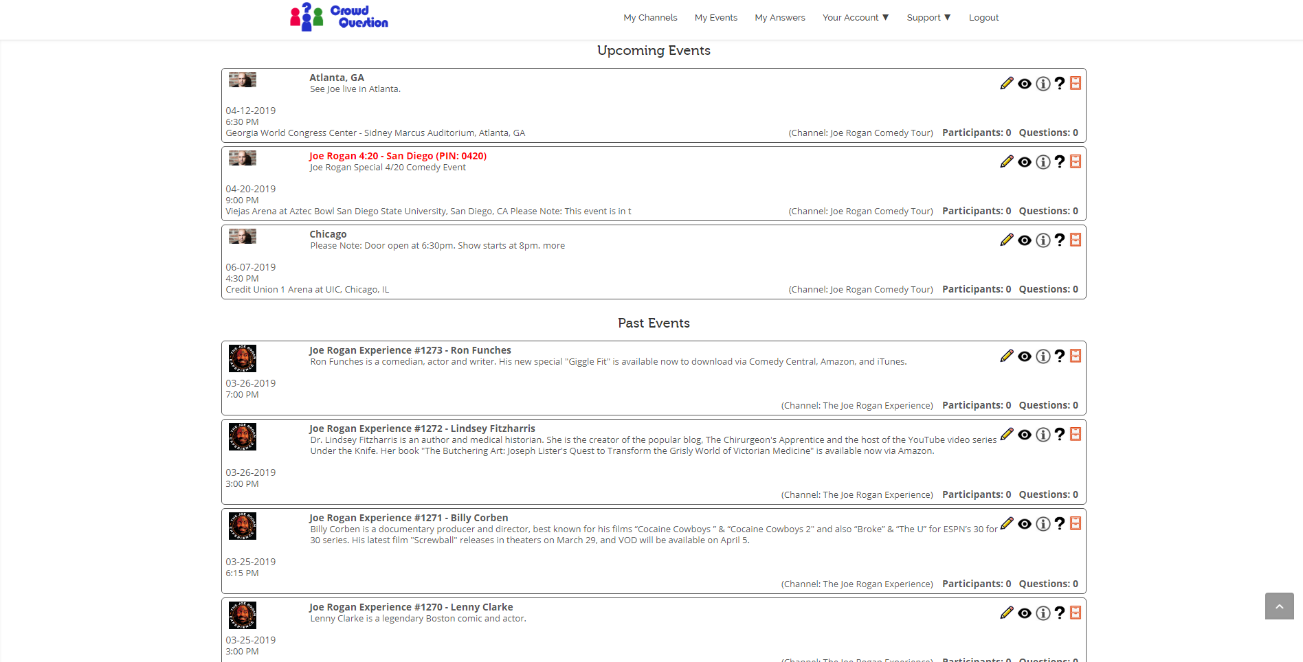Click the Atlanta event date '04-12-2019'
The width and height of the screenshot is (1303, 662).
(x=251, y=111)
